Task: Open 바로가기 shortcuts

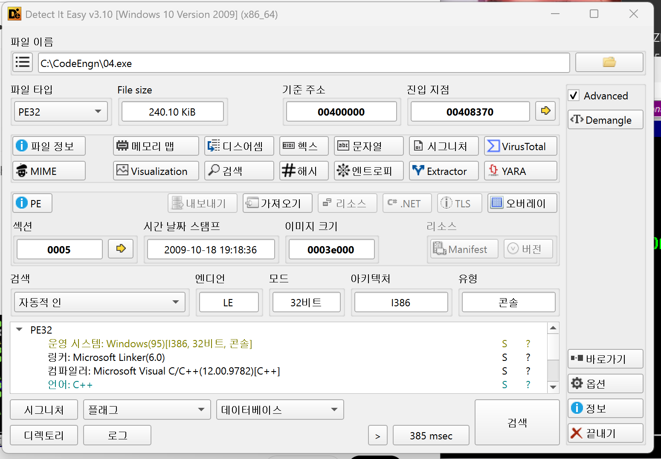Action: pyautogui.click(x=606, y=359)
